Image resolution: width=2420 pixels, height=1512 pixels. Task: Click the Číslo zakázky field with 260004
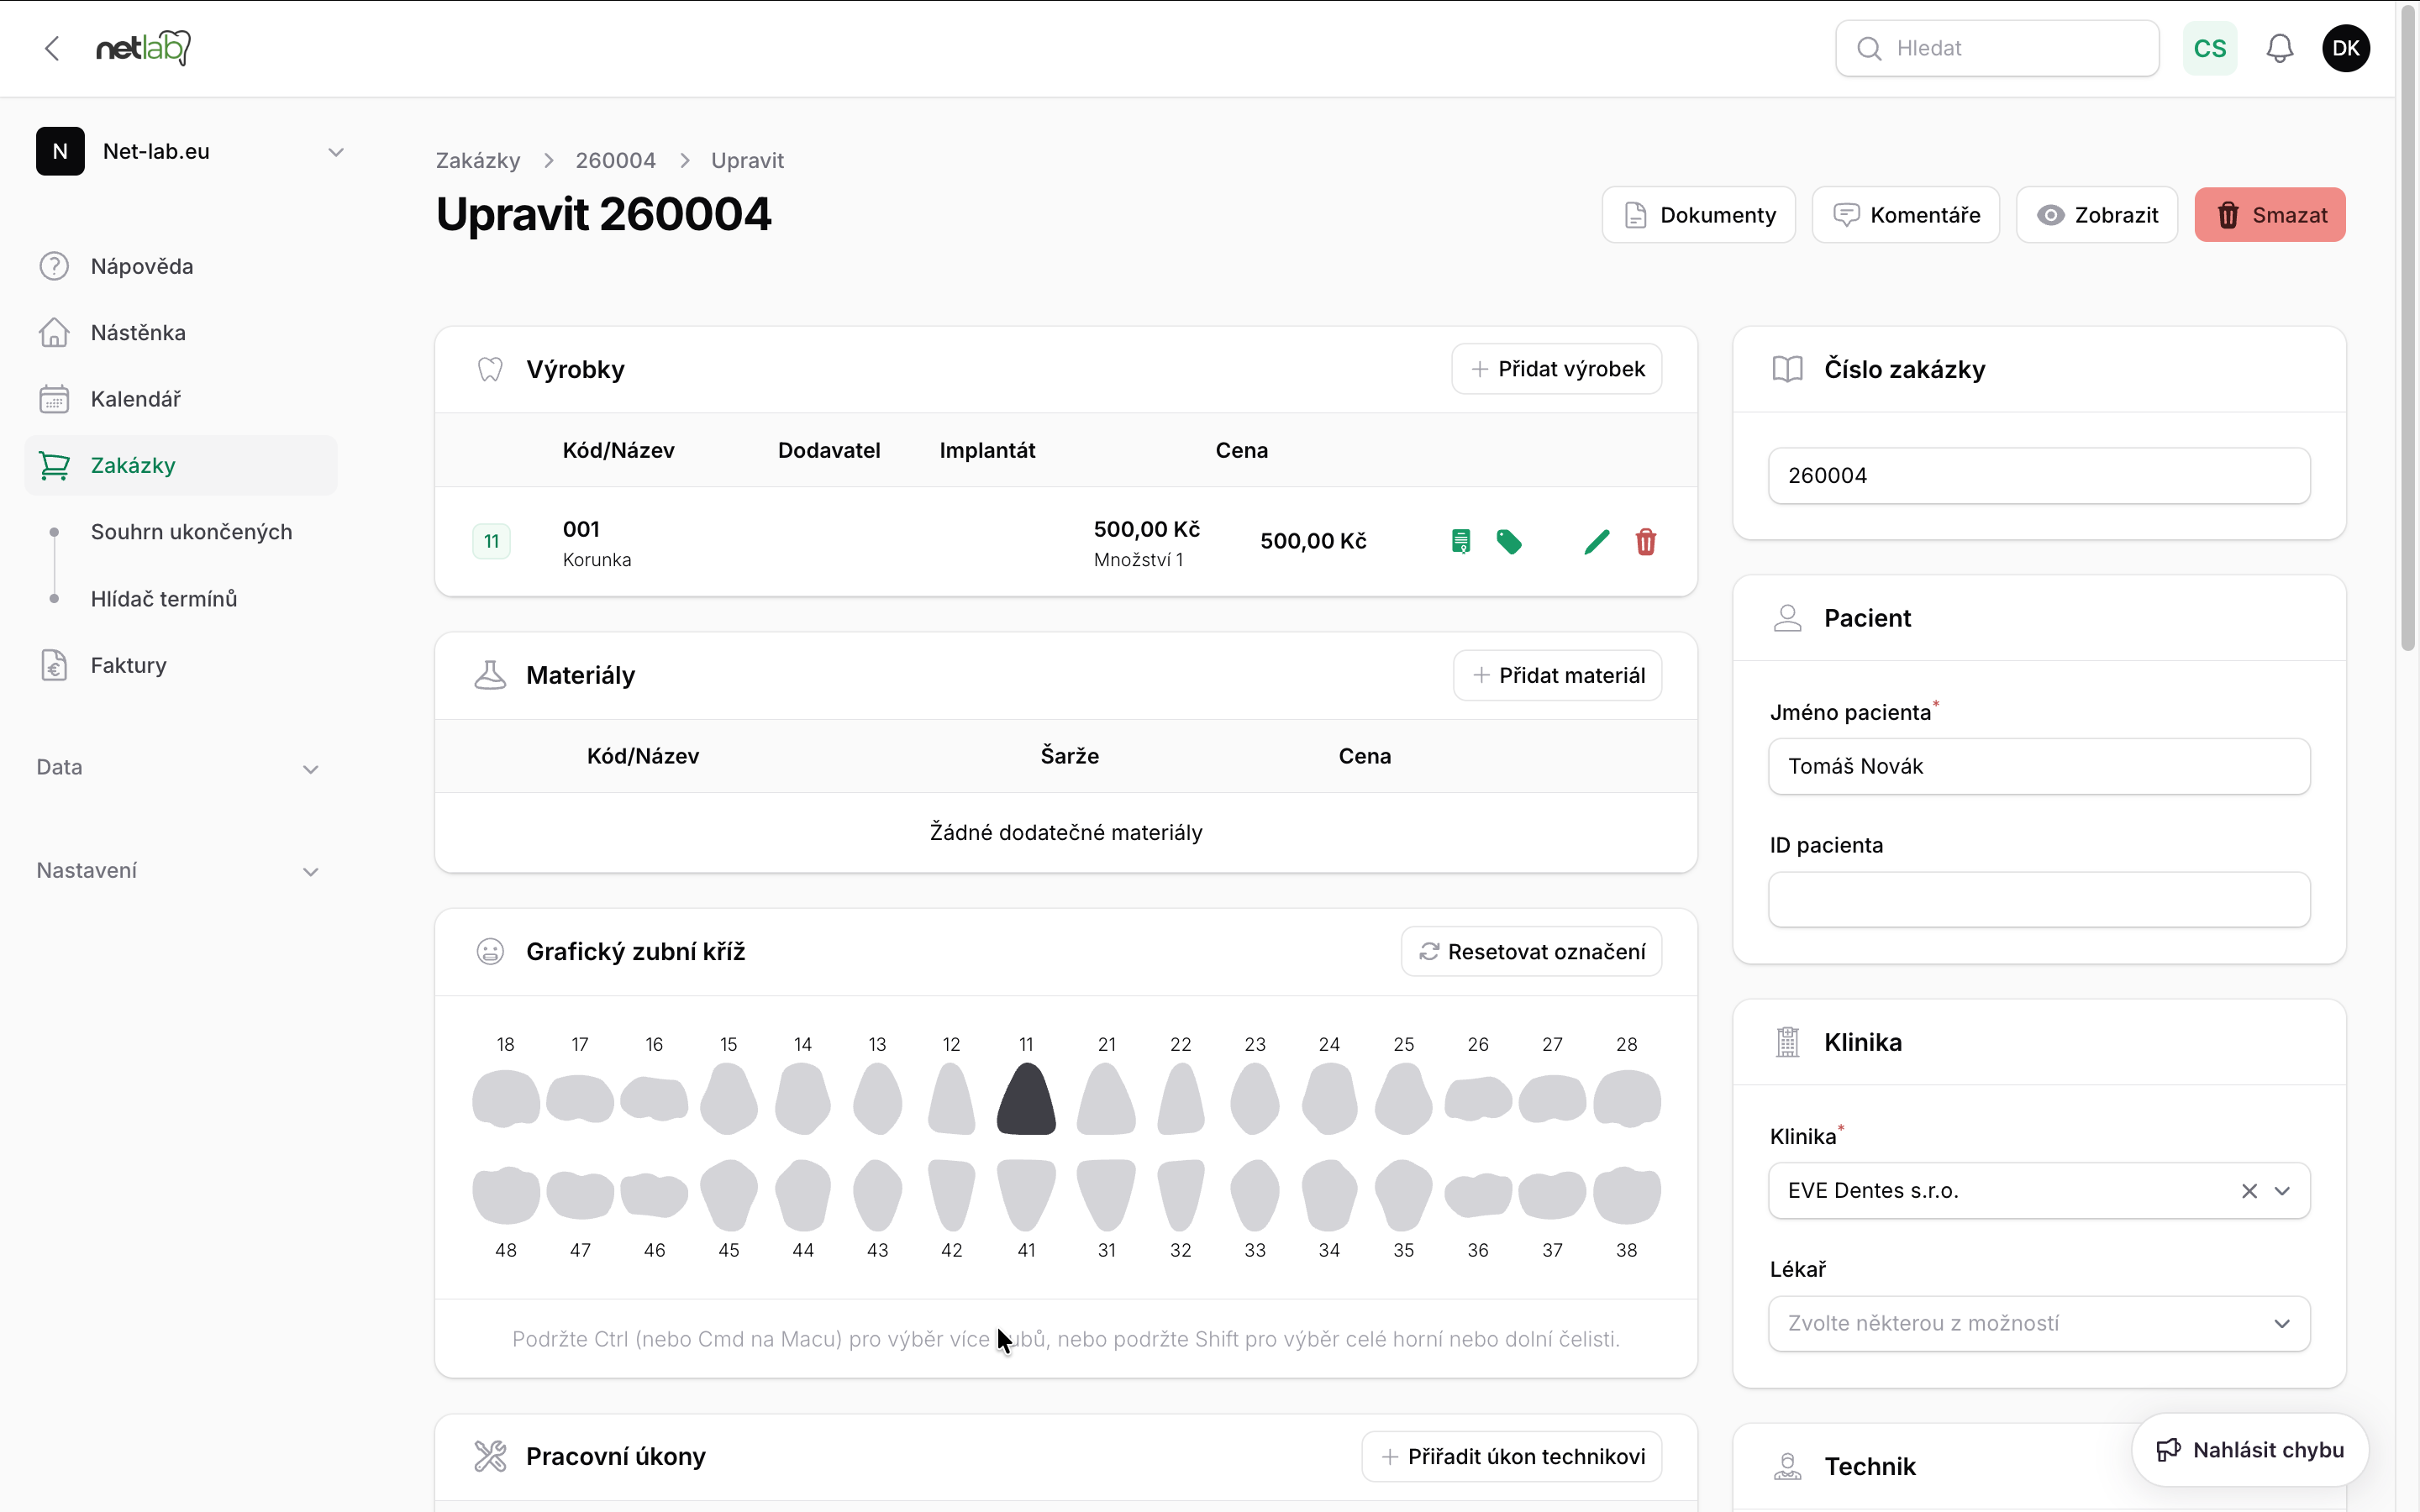click(2039, 475)
